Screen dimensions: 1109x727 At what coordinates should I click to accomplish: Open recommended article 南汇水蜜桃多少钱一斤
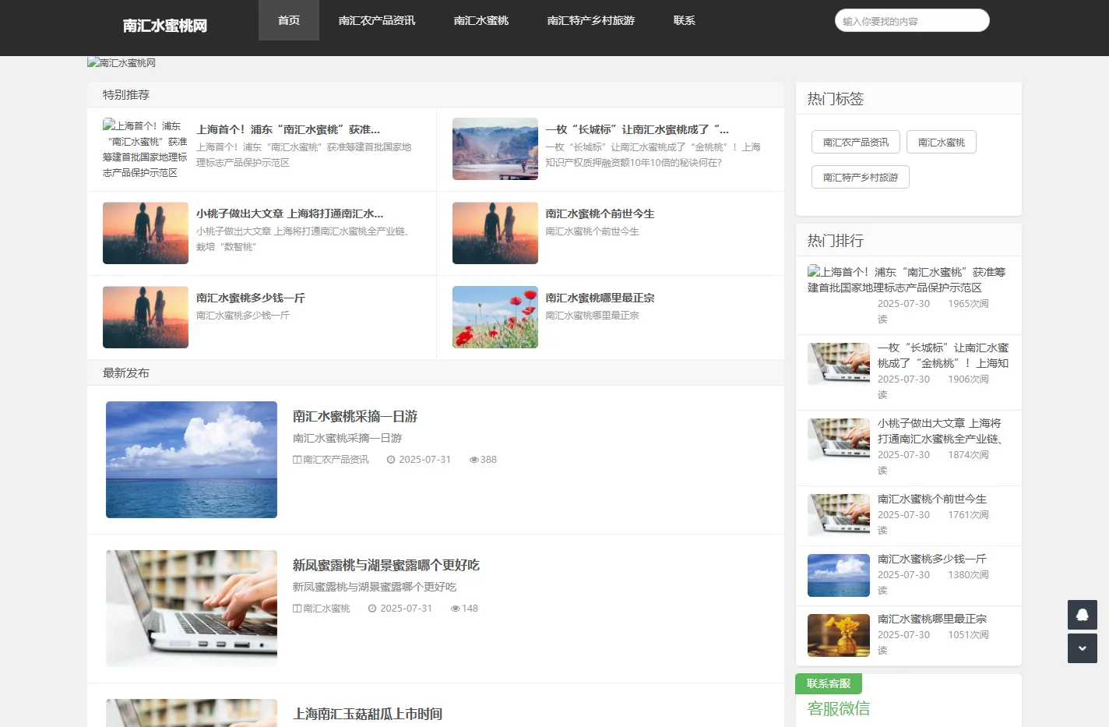[x=251, y=298]
